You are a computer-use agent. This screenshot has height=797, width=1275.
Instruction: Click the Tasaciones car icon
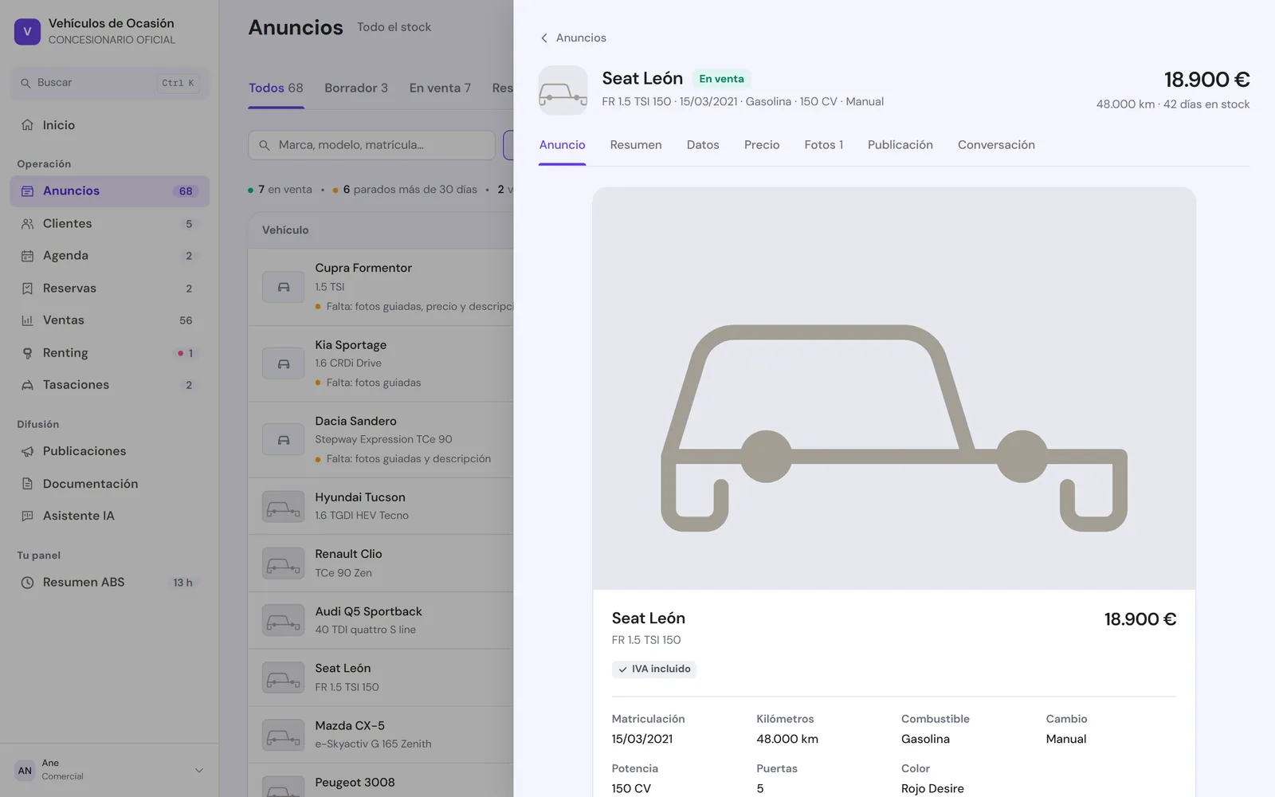[27, 385]
